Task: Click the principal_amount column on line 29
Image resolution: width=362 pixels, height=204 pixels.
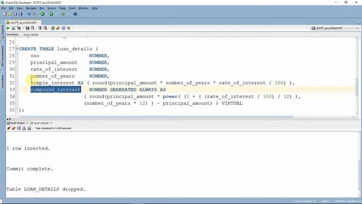Action: click(54, 62)
